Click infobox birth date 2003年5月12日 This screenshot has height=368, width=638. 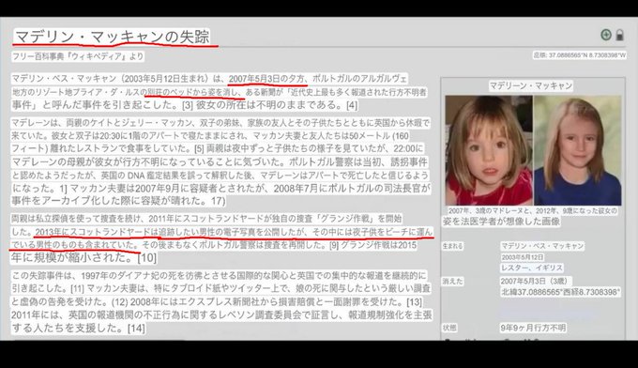point(523,257)
